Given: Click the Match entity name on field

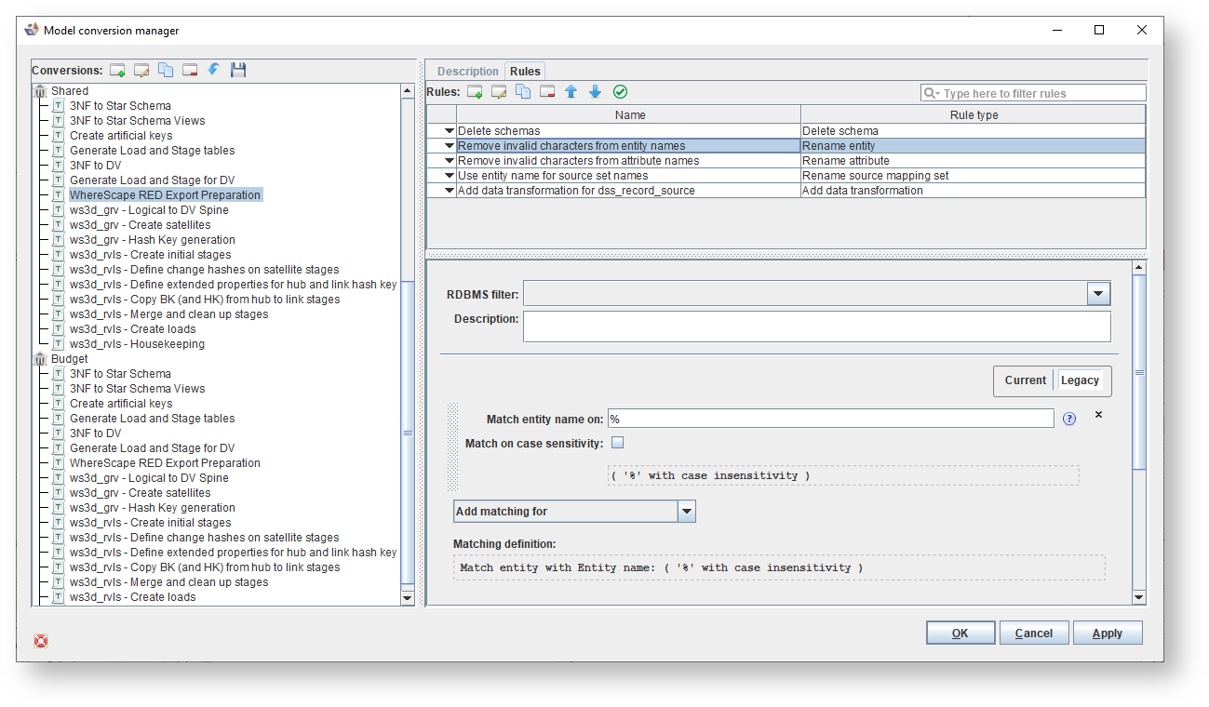Looking at the screenshot, I should (x=830, y=420).
